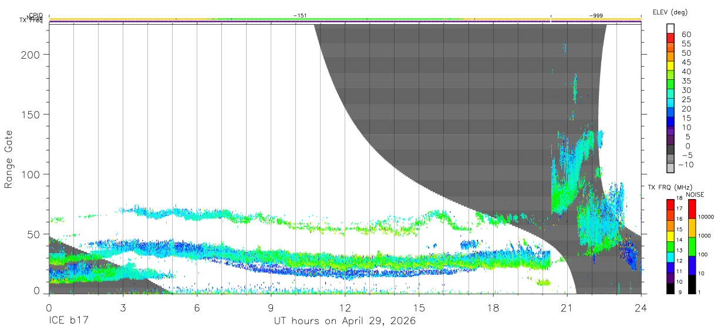The width and height of the screenshot is (721, 333).
Task: Click the '18' tick on UT hours axis
Action: point(493,308)
